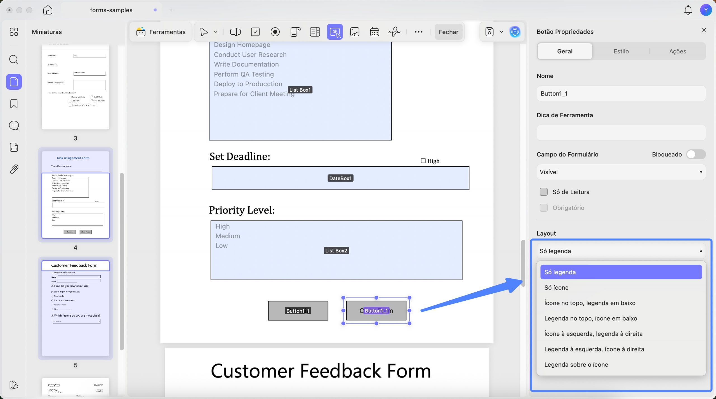
Task: Open the AI assistant icon
Action: pos(515,32)
